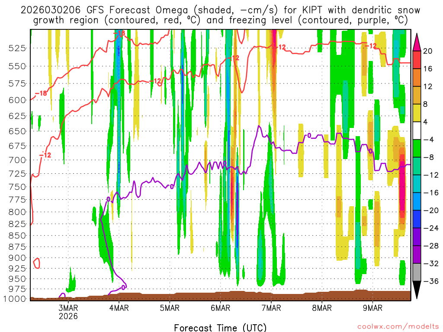Click the dark blue swatch between -20 and -24
Screen dimensions: 443x332
pos(417,219)
